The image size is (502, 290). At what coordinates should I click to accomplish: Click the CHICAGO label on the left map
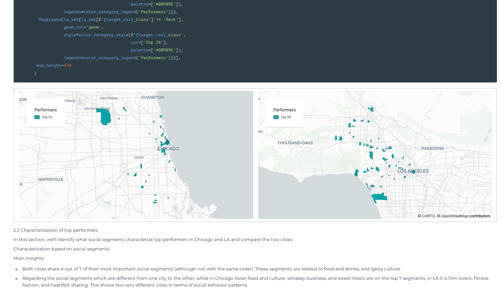click(x=168, y=149)
